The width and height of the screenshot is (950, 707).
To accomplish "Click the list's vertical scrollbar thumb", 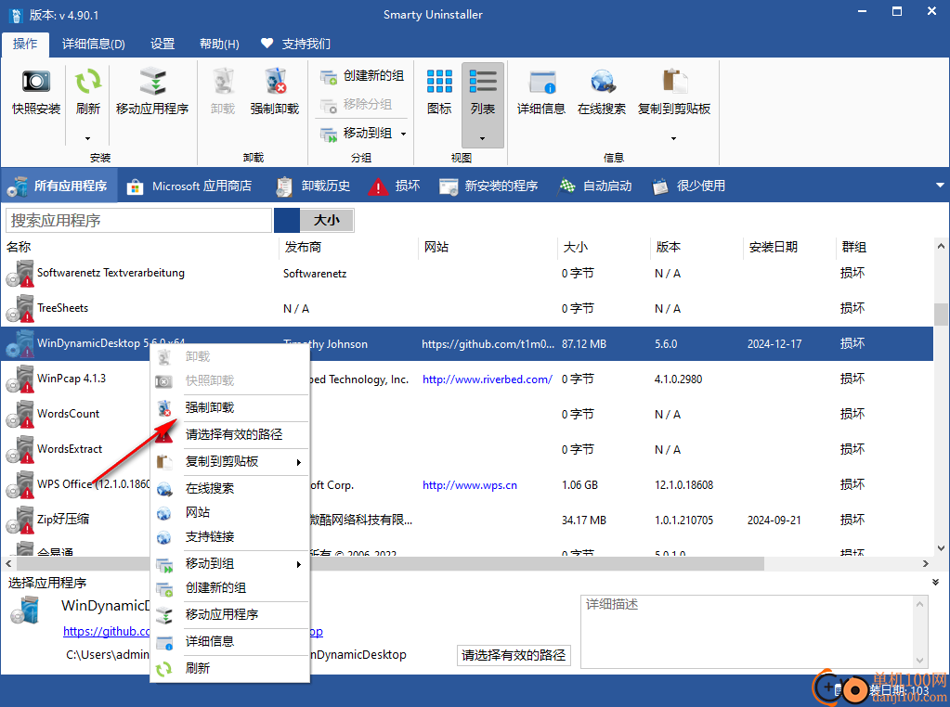I will [941, 315].
